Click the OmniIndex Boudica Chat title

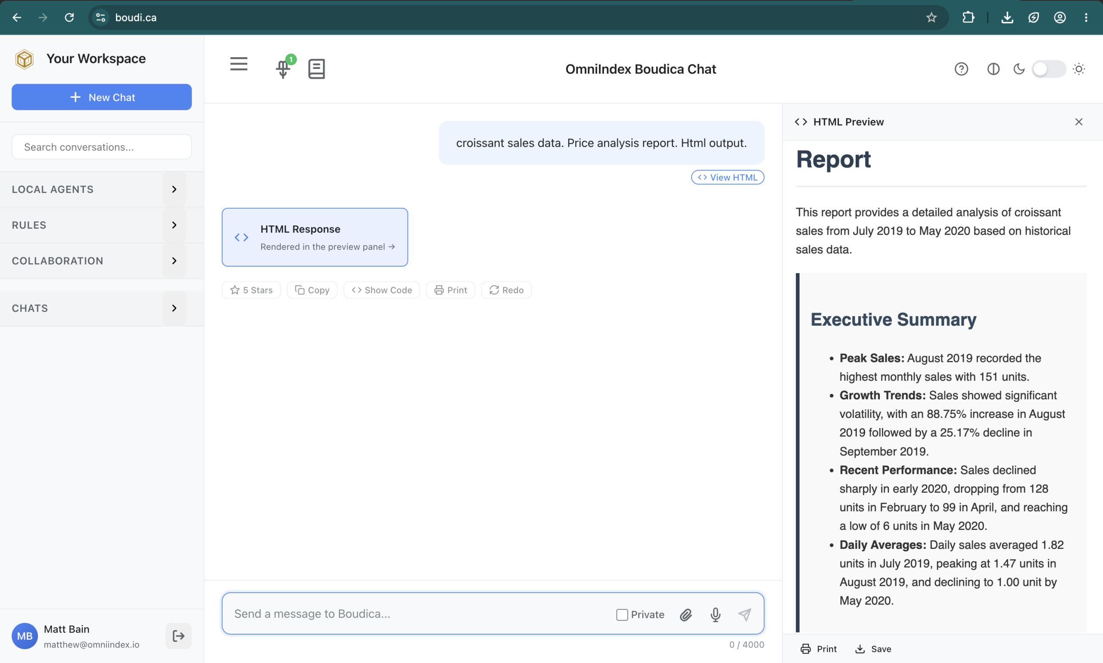(641, 69)
